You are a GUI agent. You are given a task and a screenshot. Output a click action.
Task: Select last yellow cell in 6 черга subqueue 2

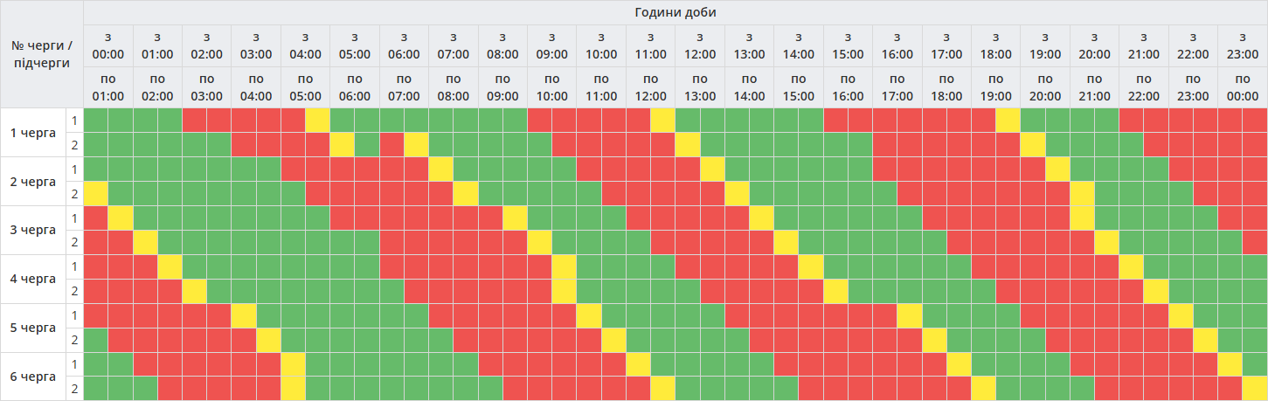tap(1255, 390)
